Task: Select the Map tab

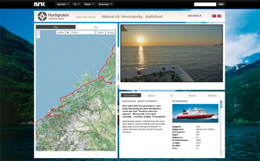Action: [x=56, y=27]
